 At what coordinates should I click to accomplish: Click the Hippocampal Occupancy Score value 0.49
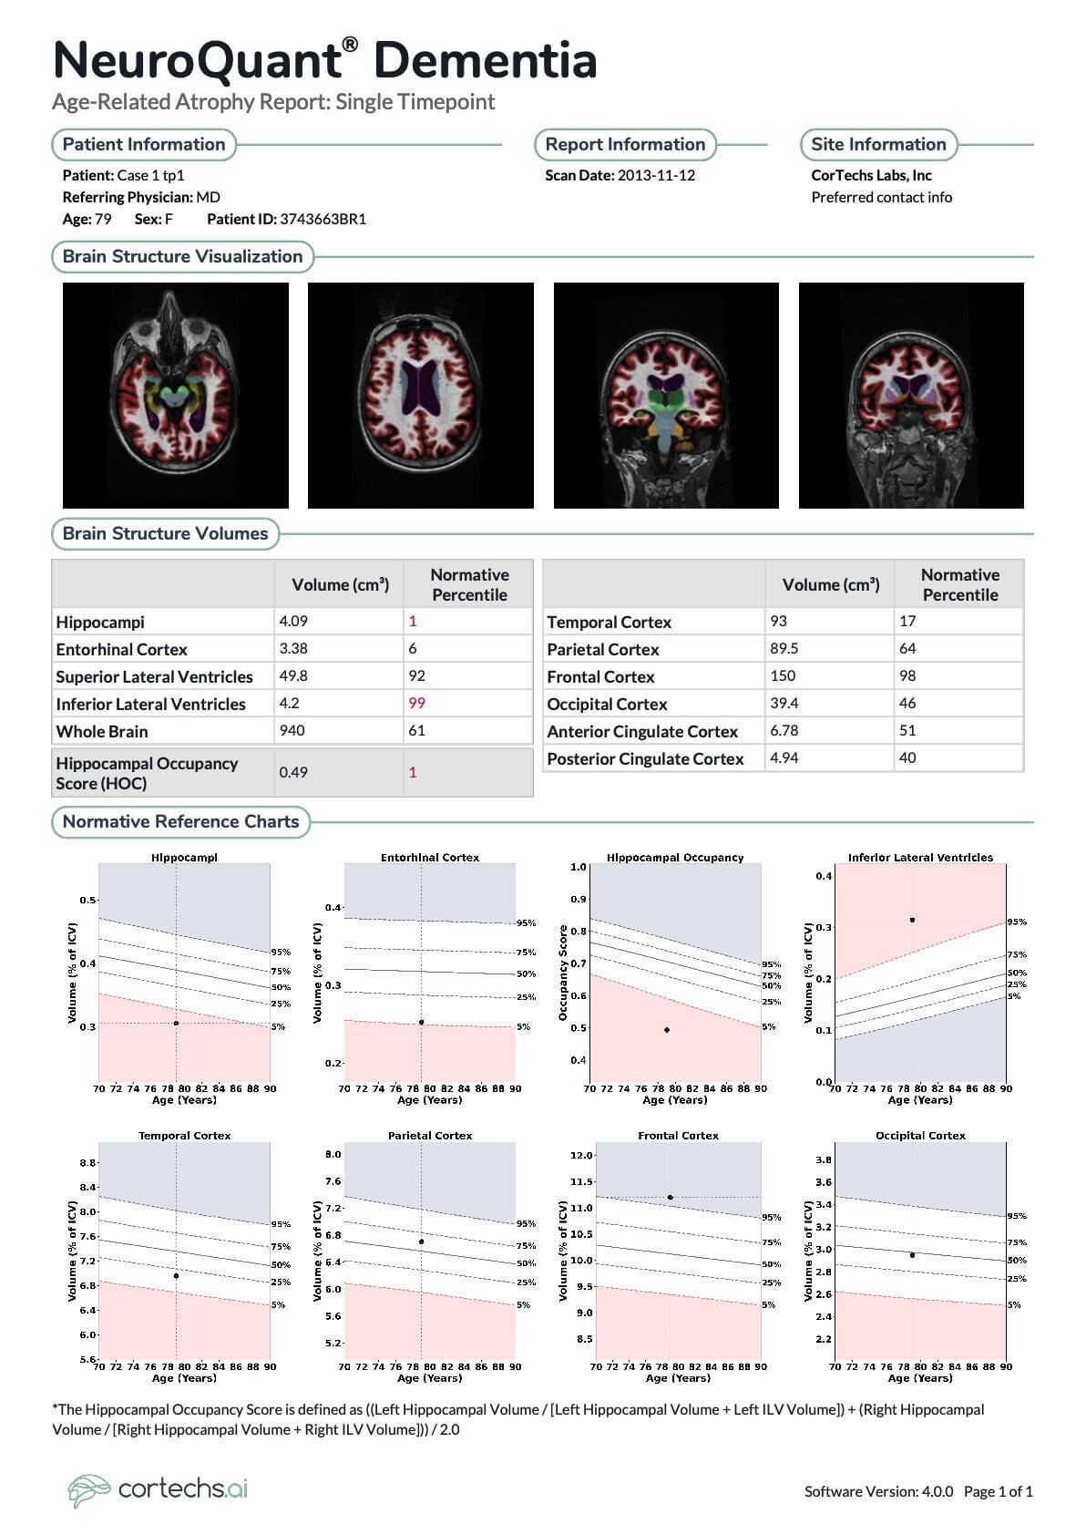pyautogui.click(x=293, y=772)
